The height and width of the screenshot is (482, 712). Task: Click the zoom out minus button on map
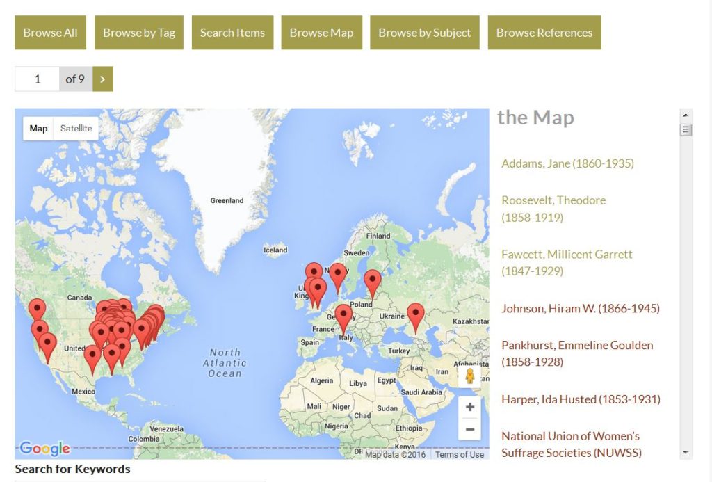(469, 430)
